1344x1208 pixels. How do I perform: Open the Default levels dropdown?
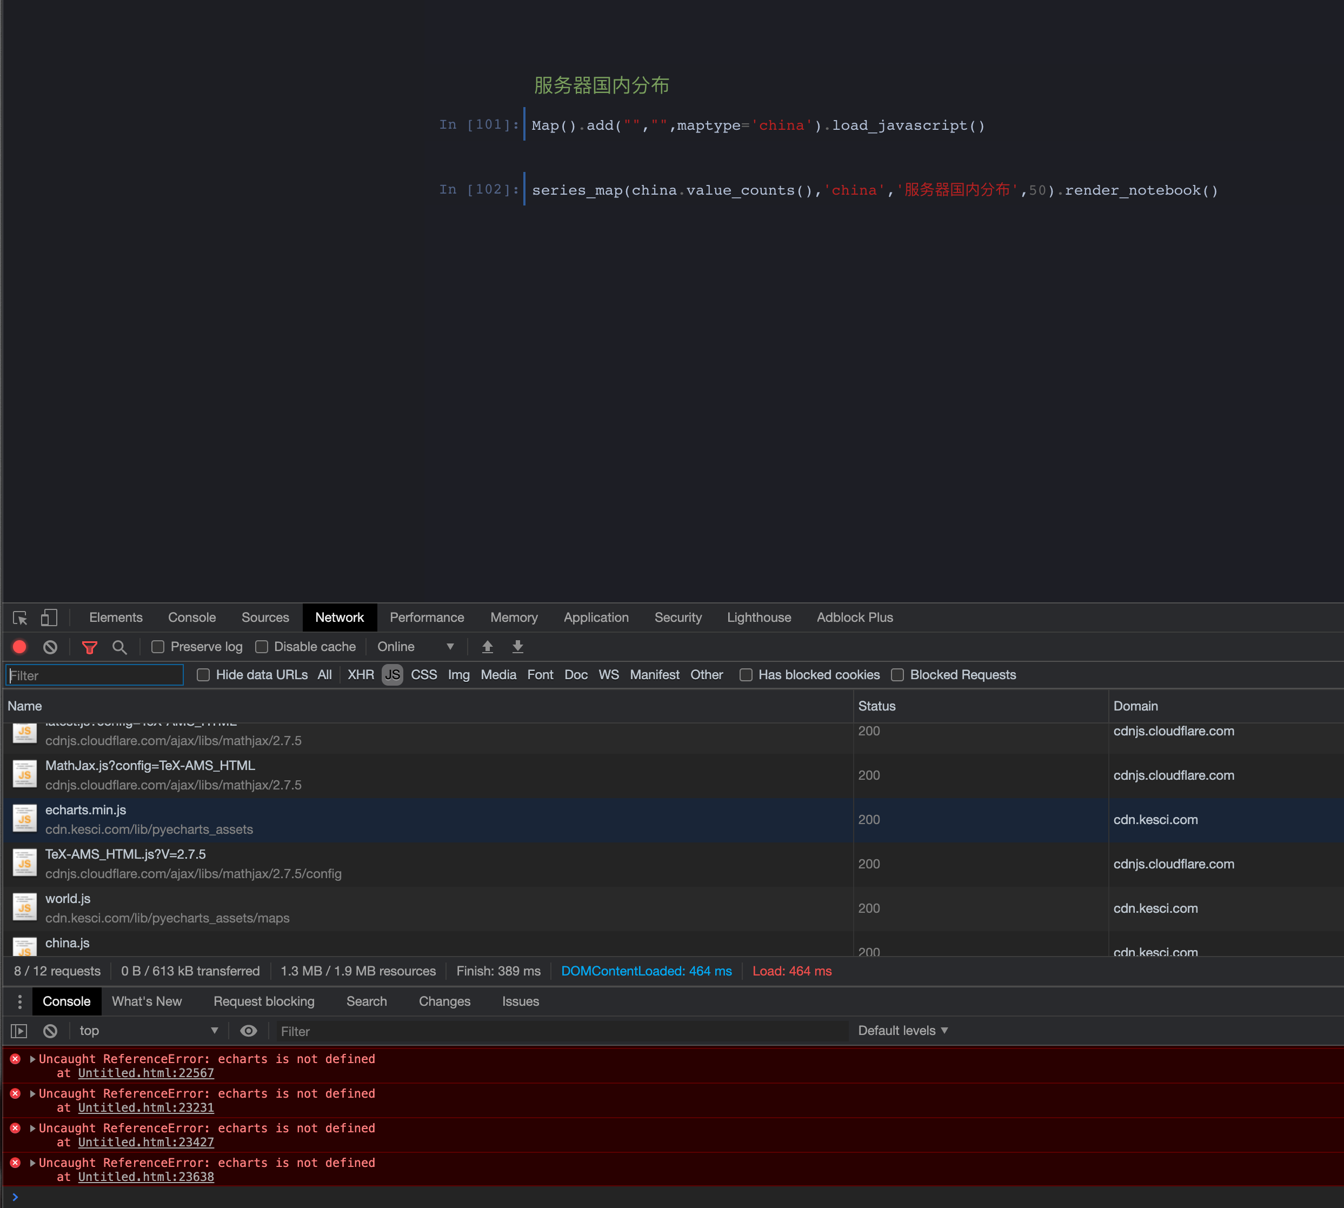pyautogui.click(x=903, y=1030)
